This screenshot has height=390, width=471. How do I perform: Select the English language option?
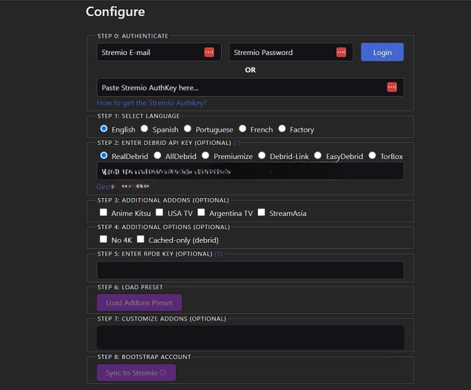(x=103, y=129)
